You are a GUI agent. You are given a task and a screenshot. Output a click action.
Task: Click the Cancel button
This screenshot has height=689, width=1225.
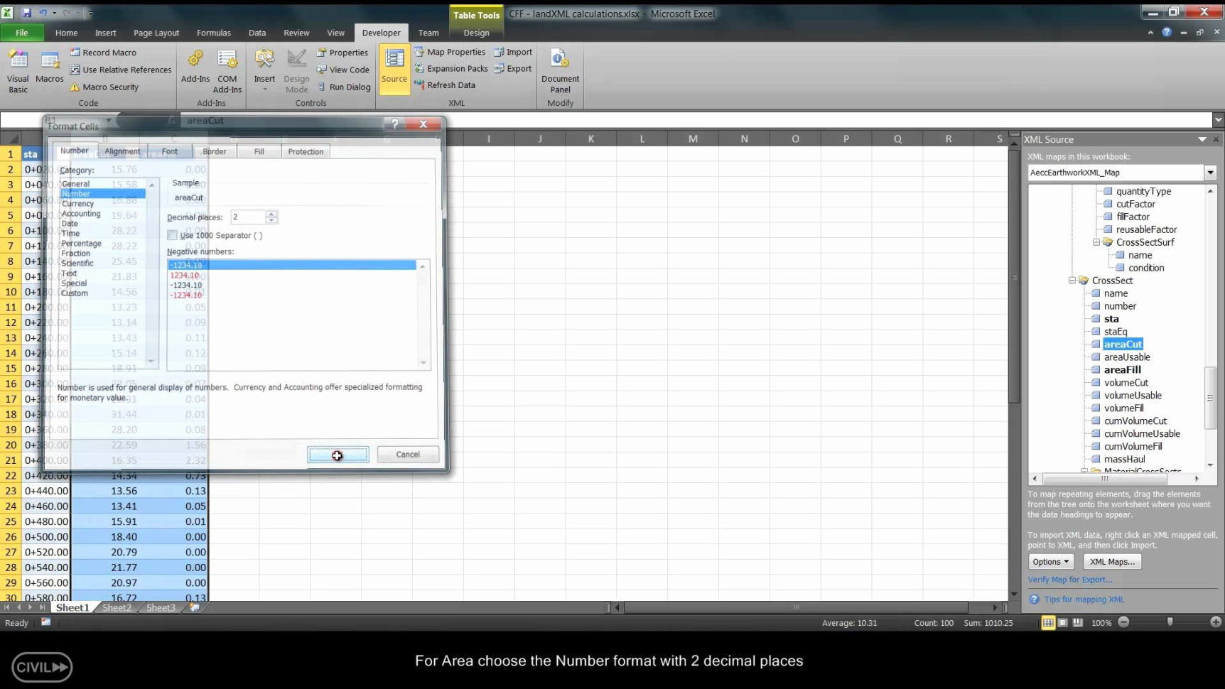point(407,454)
